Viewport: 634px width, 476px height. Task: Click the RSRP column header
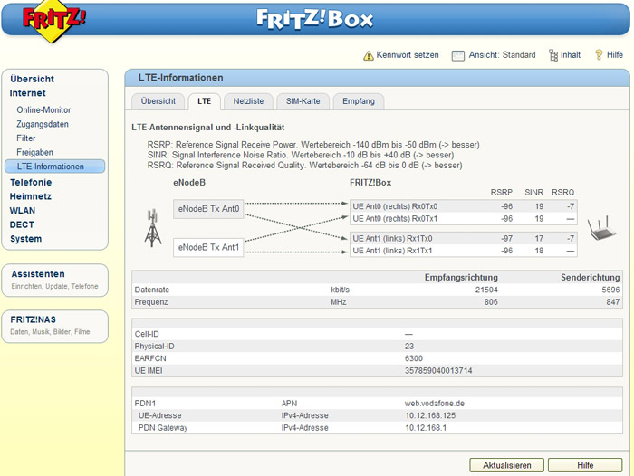[502, 193]
